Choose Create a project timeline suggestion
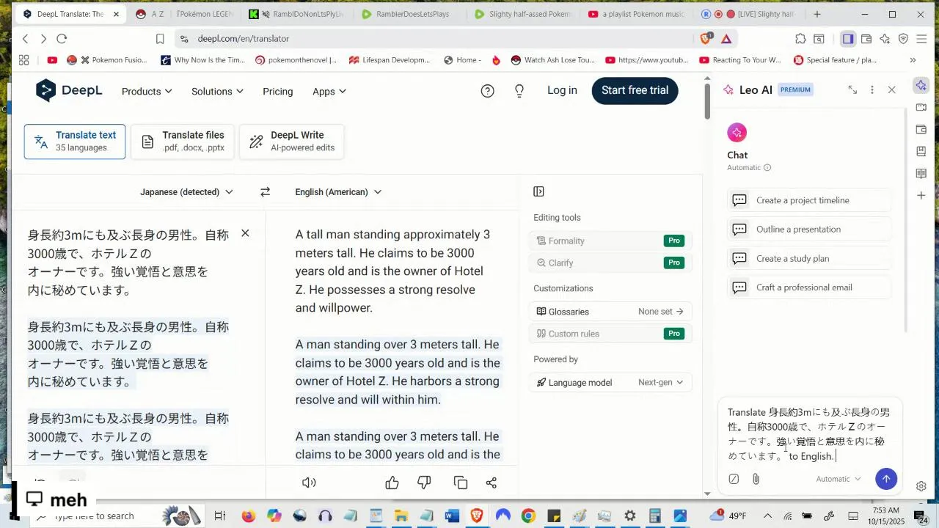This screenshot has width=939, height=528. (x=810, y=200)
